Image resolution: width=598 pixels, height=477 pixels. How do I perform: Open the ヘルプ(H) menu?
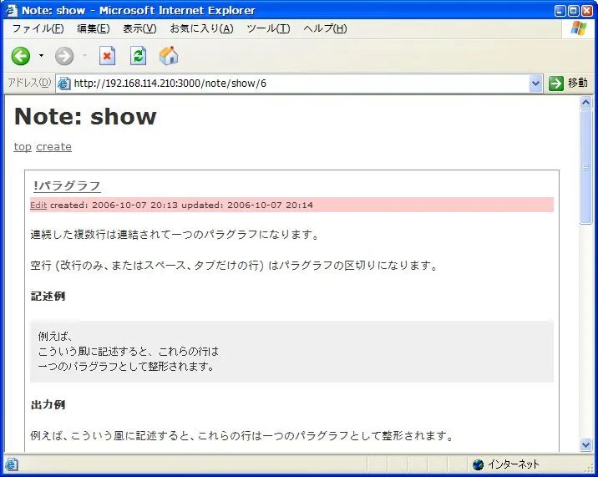coord(325,28)
